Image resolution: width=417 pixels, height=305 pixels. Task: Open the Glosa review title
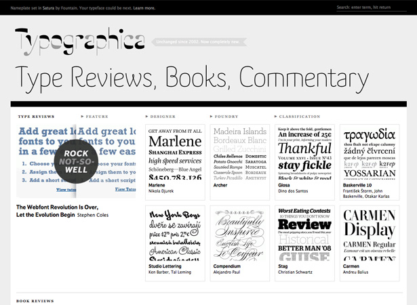(x=283, y=185)
